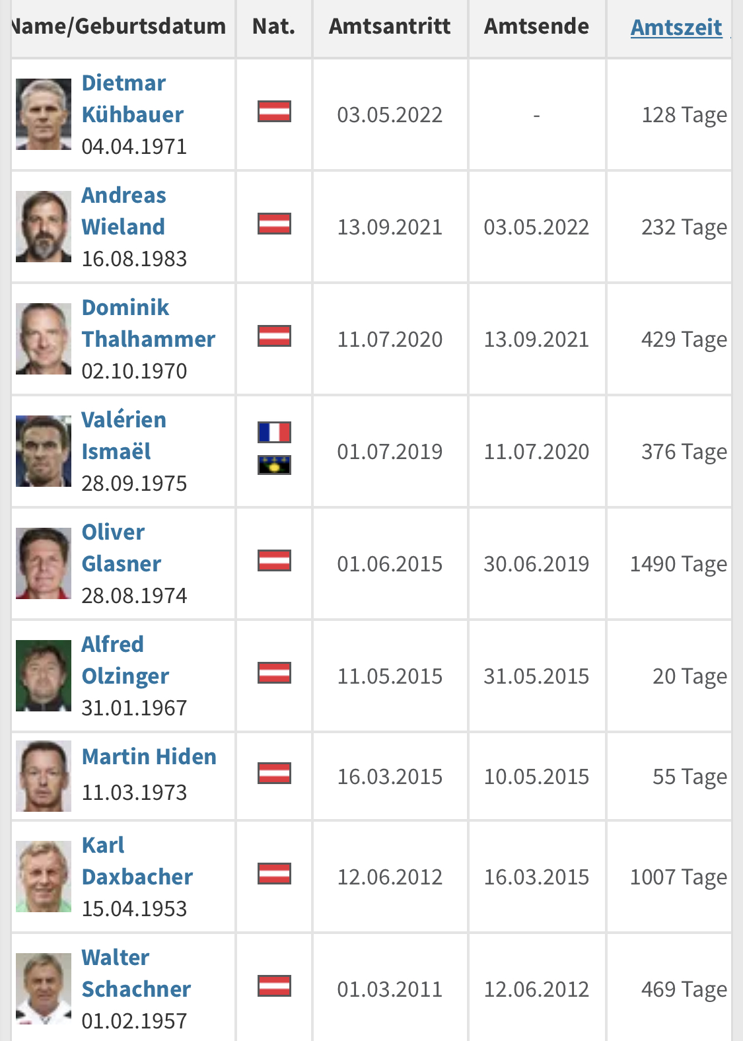Click the Amtszeit column header link
Image resolution: width=743 pixels, height=1041 pixels.
[676, 27]
